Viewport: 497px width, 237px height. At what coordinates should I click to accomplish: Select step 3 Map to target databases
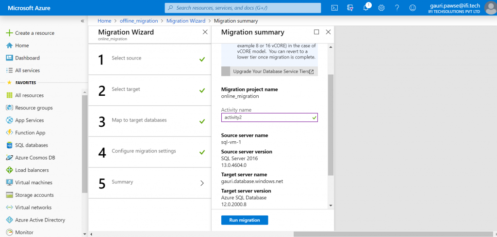click(x=149, y=121)
